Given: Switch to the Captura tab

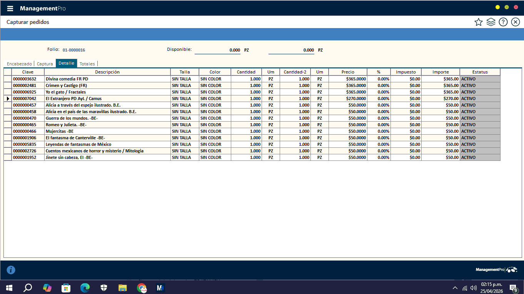Looking at the screenshot, I should [45, 64].
